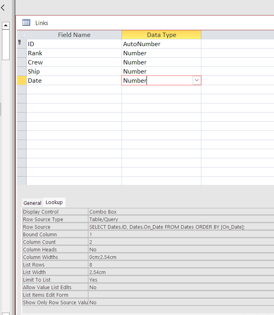
Task: Click the Rank field name cell
Action: pyautogui.click(x=74, y=53)
